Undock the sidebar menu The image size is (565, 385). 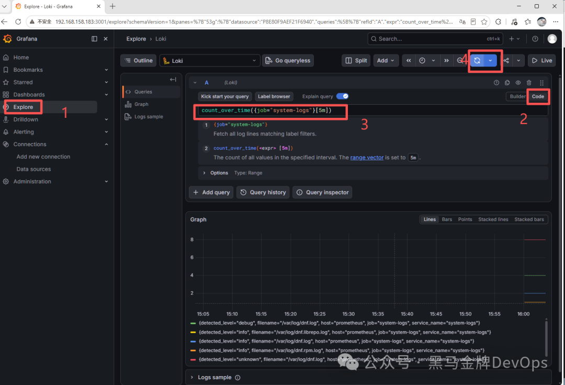[x=94, y=39]
